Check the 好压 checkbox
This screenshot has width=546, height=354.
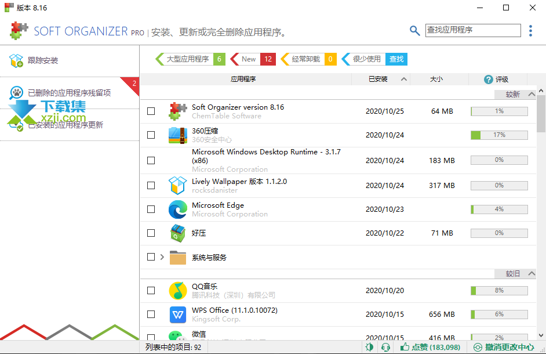point(151,233)
